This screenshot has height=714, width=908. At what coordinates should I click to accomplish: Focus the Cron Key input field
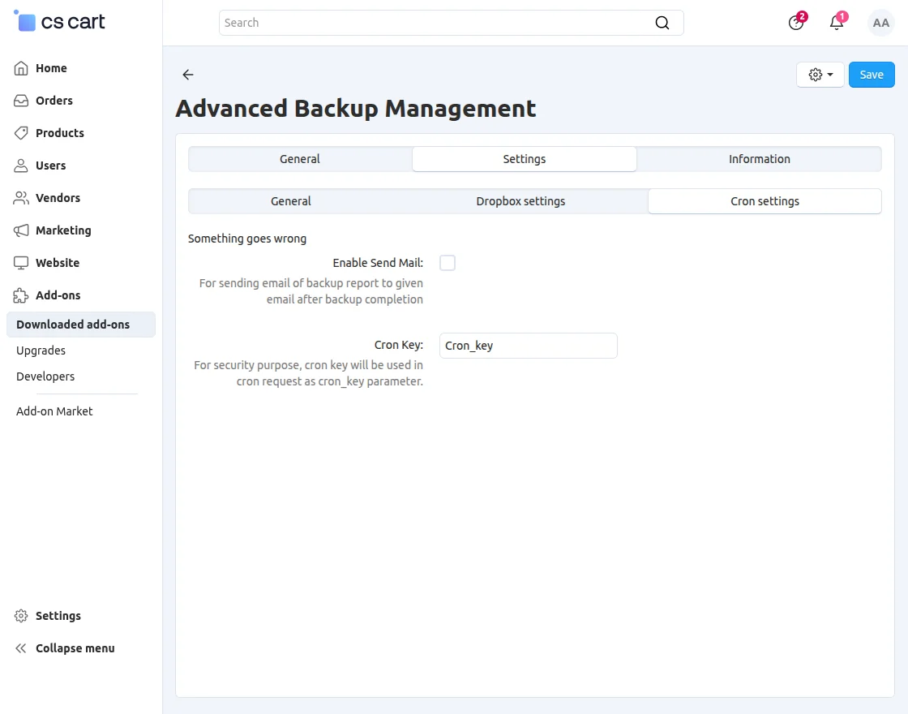click(x=528, y=346)
